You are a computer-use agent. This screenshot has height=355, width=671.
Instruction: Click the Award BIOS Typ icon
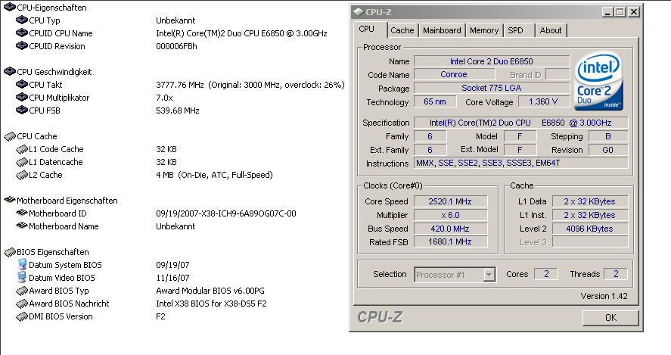pyautogui.click(x=22, y=291)
